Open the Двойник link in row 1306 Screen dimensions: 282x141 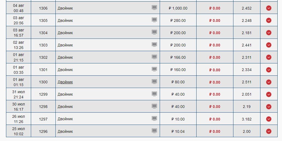tap(65, 8)
